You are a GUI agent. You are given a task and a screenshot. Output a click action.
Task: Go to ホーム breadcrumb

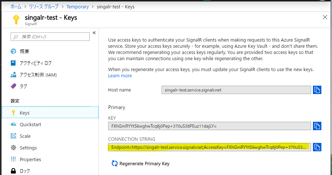tap(16, 7)
